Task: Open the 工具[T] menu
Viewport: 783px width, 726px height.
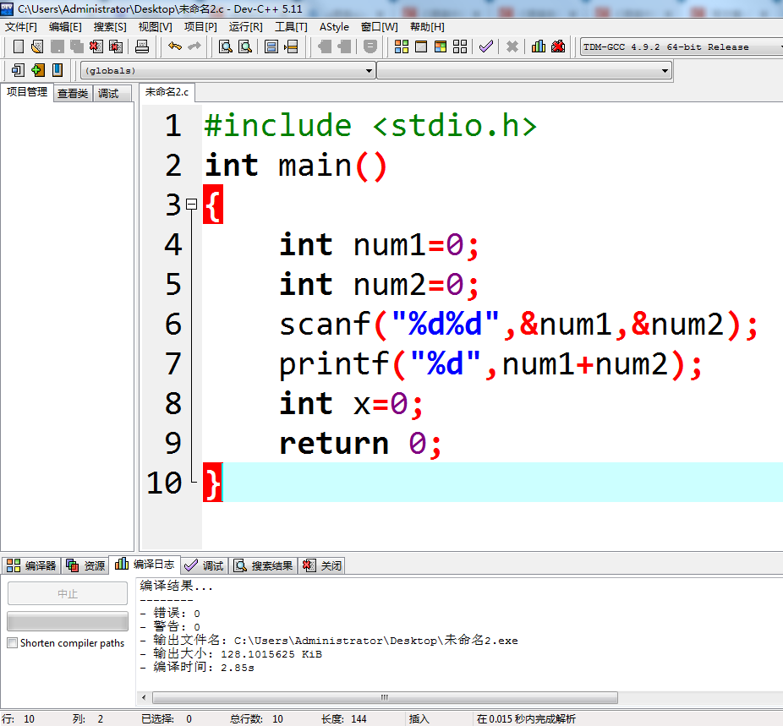Action: click(x=291, y=27)
